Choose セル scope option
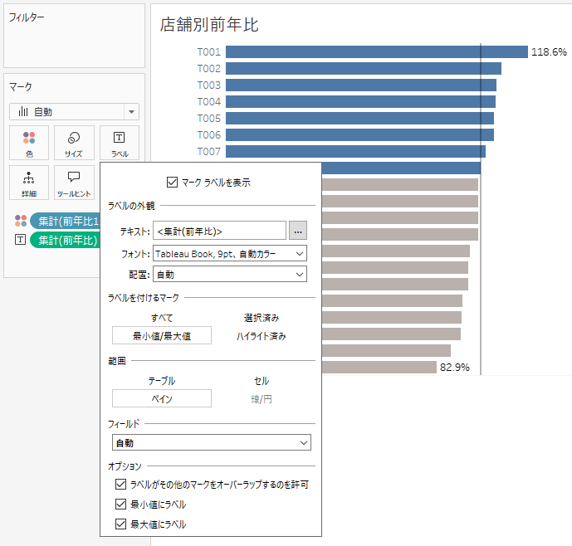The height and width of the screenshot is (546, 572). (x=262, y=381)
